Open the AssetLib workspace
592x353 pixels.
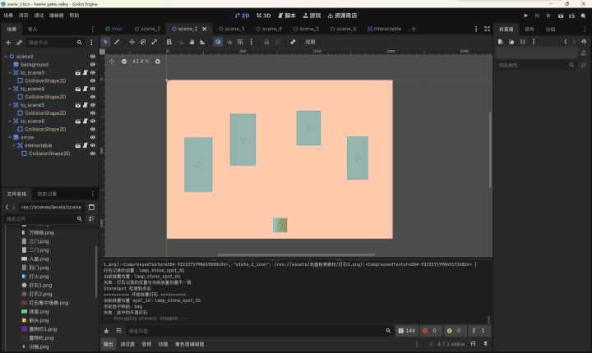point(342,16)
